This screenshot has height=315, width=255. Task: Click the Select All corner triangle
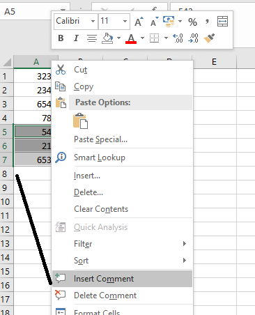click(7, 62)
